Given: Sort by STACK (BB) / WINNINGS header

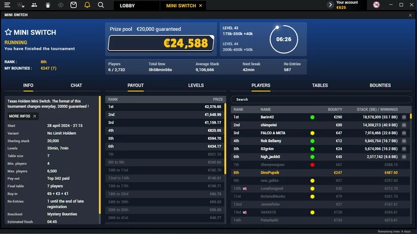Looking at the screenshot, I should 377,109.
